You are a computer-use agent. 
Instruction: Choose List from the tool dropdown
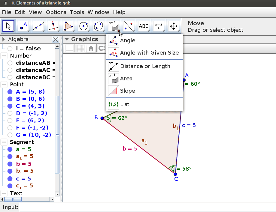144,104
